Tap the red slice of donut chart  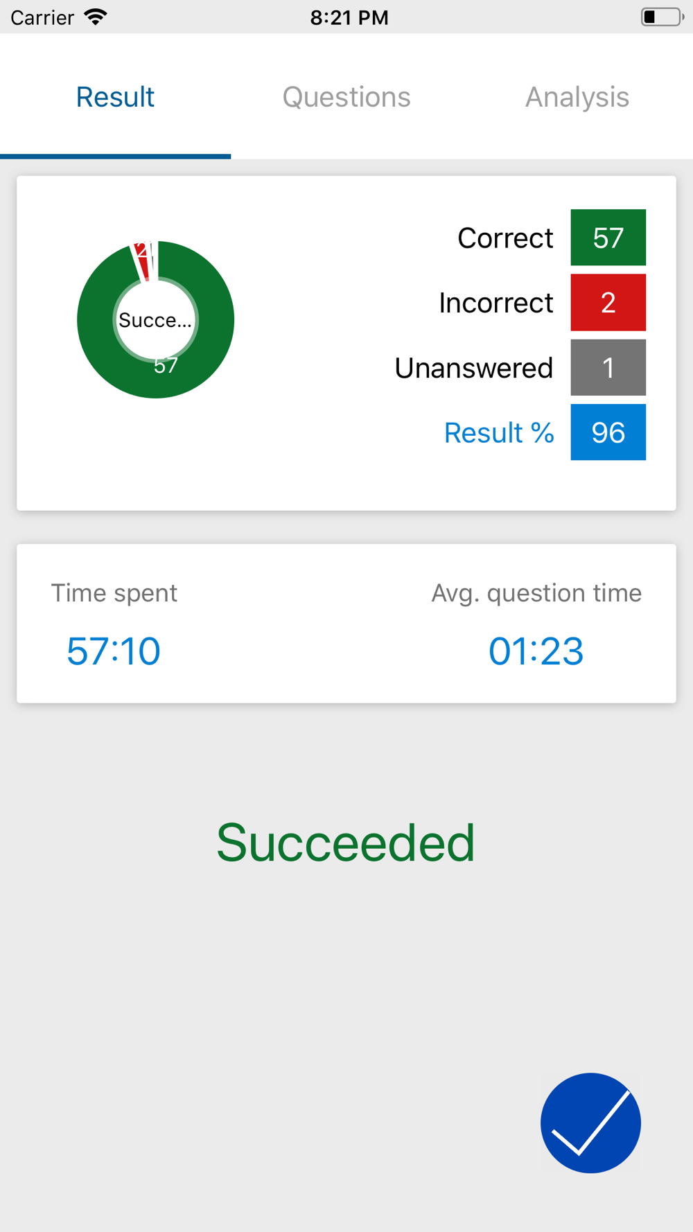point(141,259)
